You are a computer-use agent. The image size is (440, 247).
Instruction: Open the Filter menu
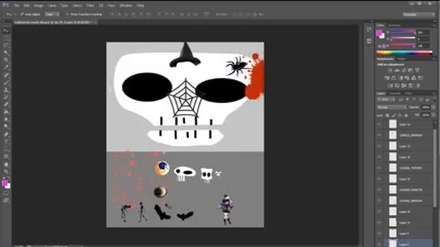tap(90, 5)
